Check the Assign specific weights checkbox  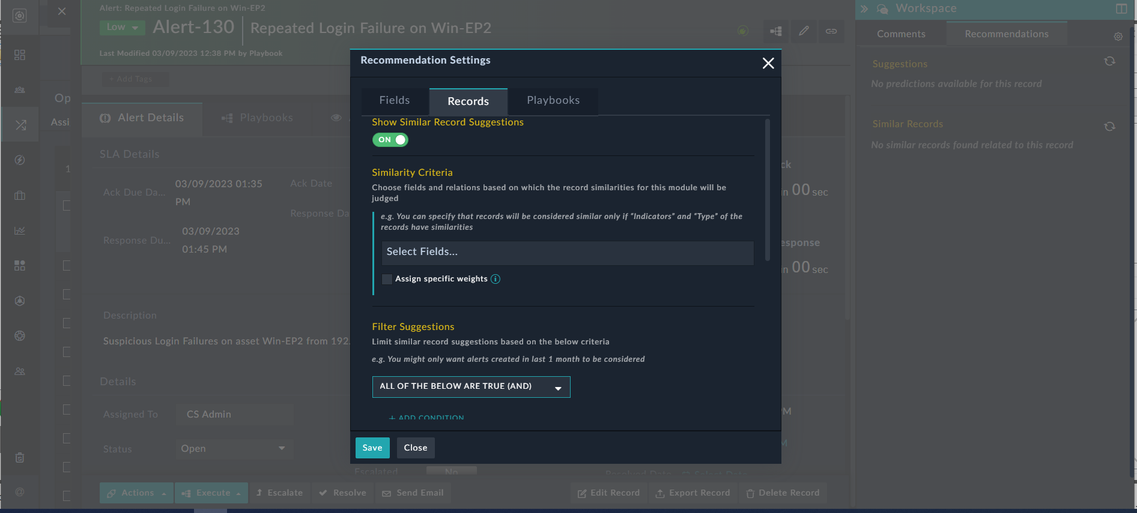click(387, 279)
